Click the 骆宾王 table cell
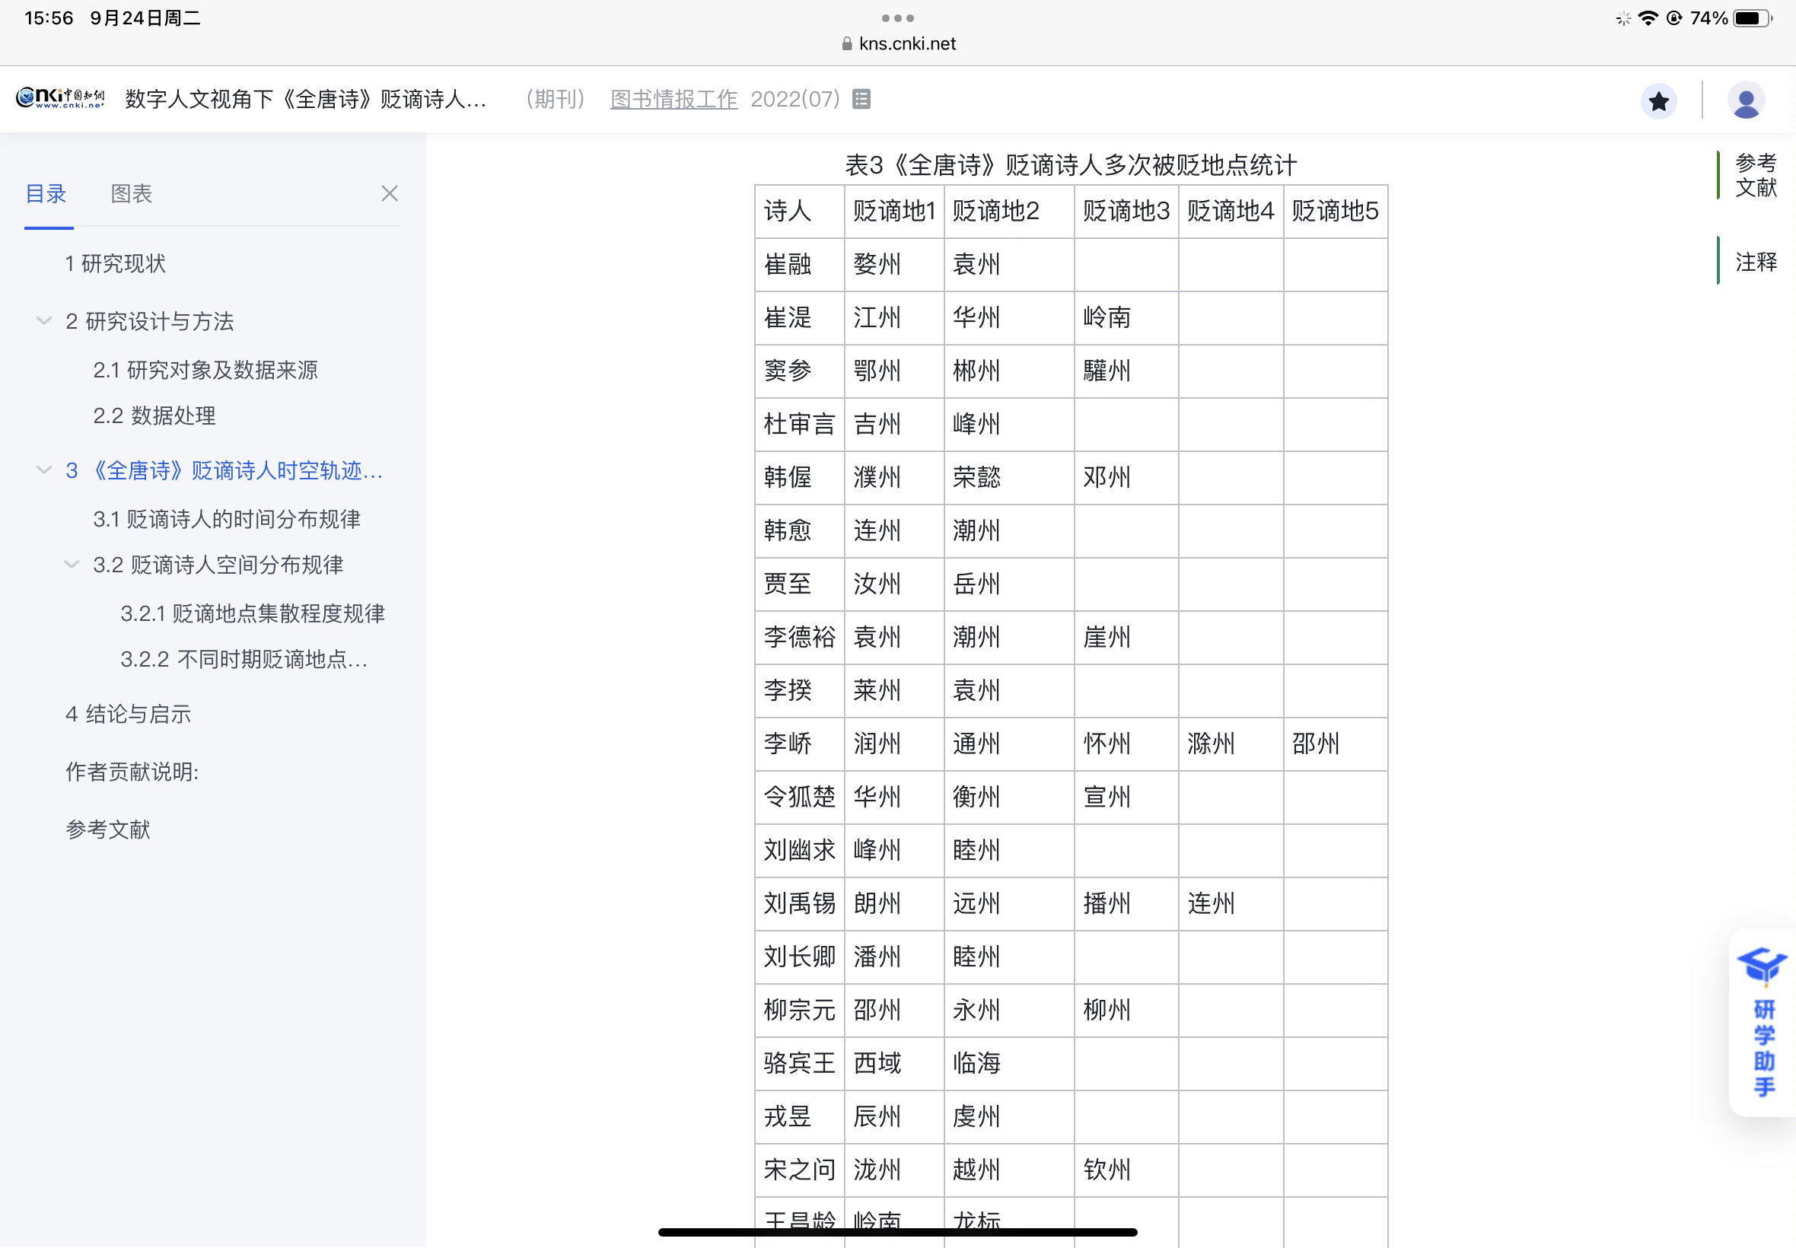This screenshot has width=1796, height=1248. point(799,1062)
